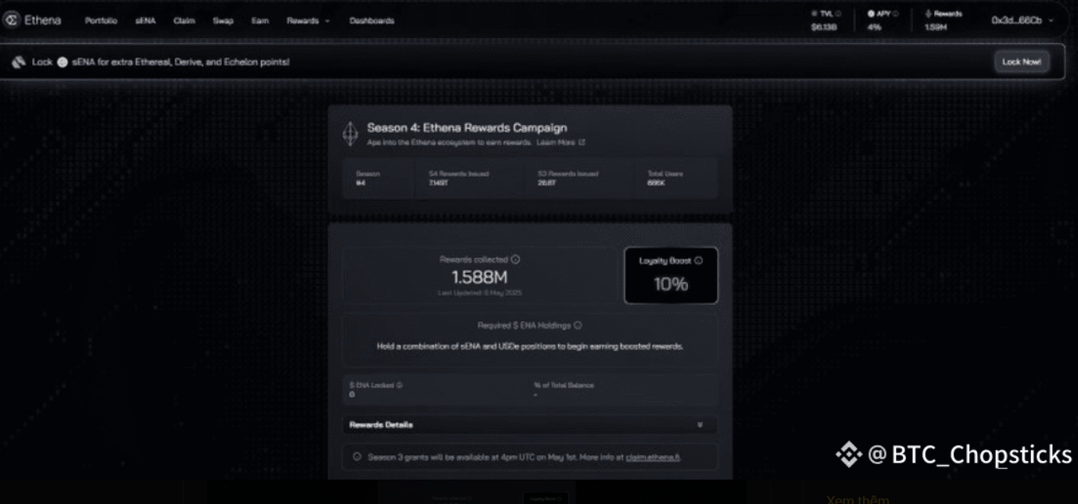Click the Total Users stat

(x=665, y=178)
